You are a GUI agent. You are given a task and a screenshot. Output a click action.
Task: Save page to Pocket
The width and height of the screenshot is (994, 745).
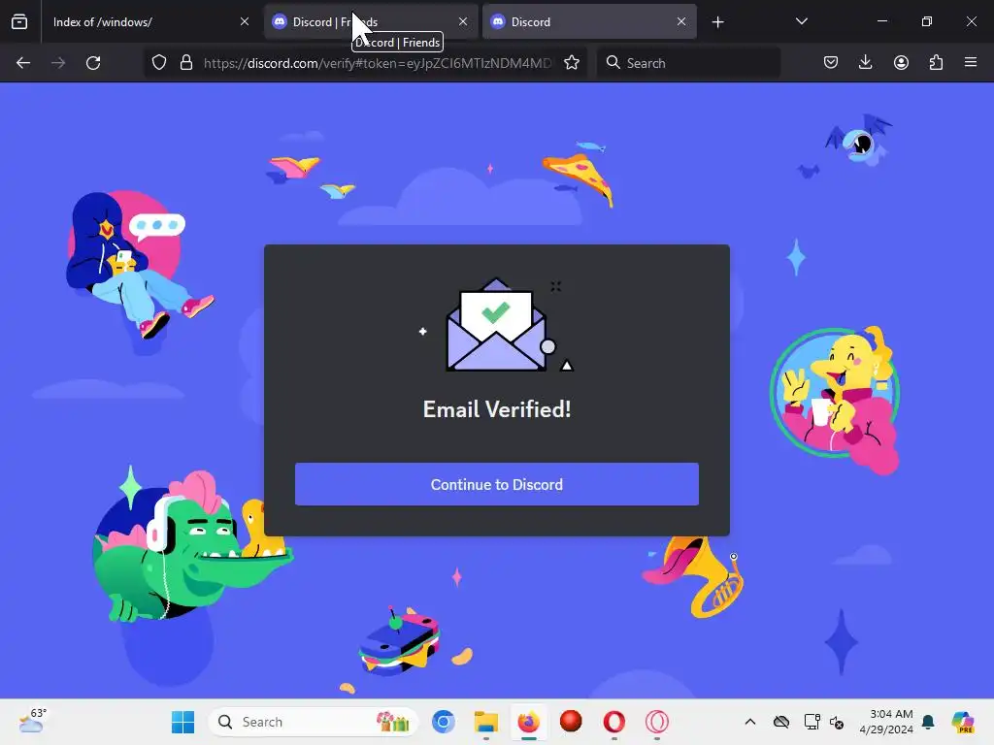(x=831, y=63)
